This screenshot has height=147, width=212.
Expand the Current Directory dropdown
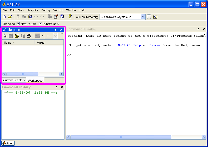pos(143,17)
